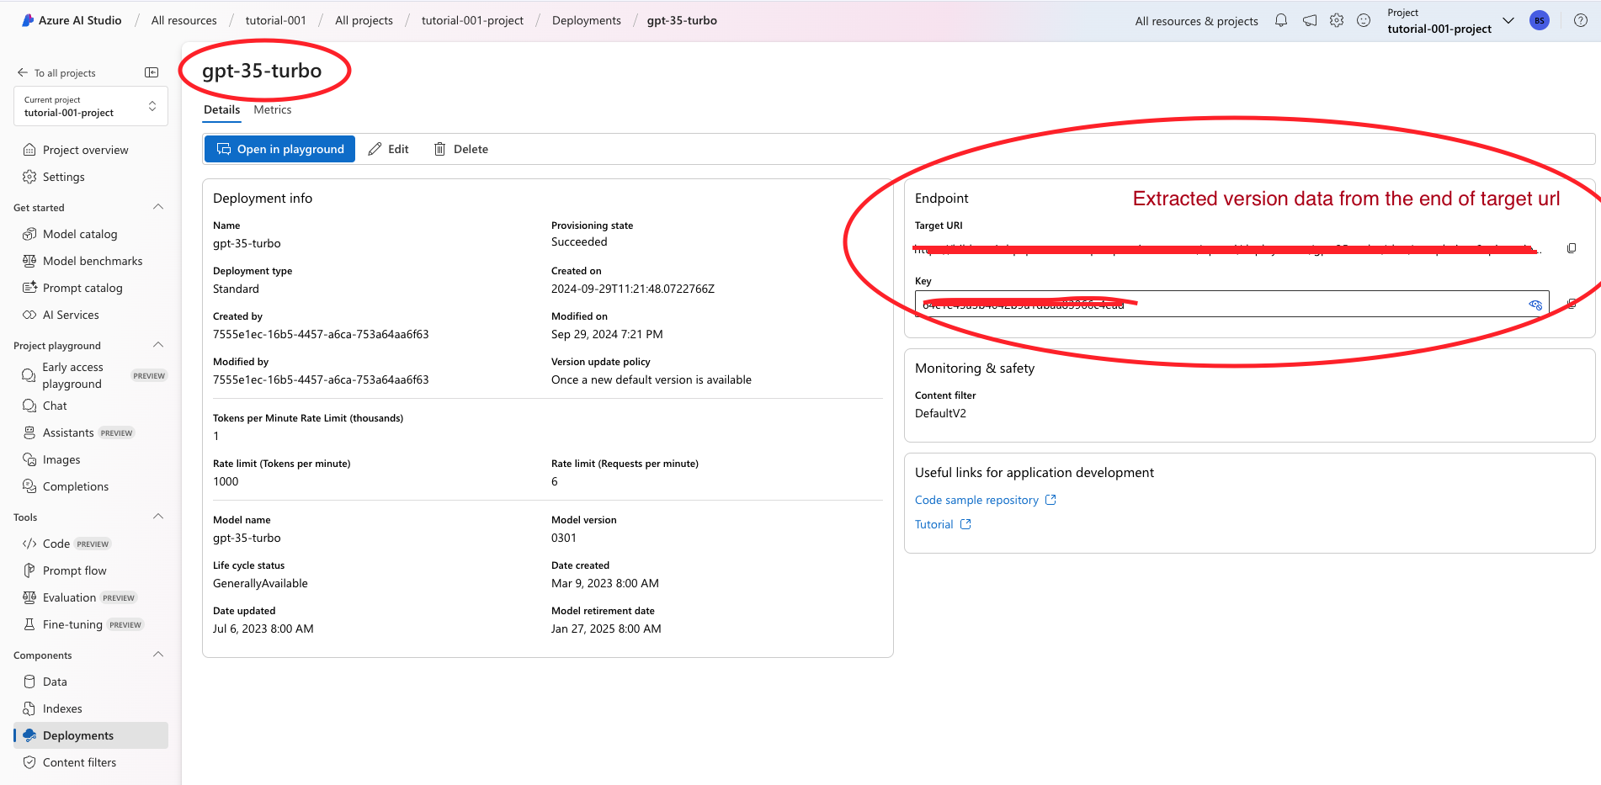Select retirement date Jan 27, 2025 value
This screenshot has height=785, width=1601.
(x=606, y=629)
